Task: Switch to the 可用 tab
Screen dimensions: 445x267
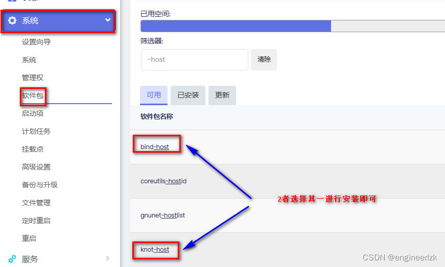Action: pyautogui.click(x=154, y=95)
